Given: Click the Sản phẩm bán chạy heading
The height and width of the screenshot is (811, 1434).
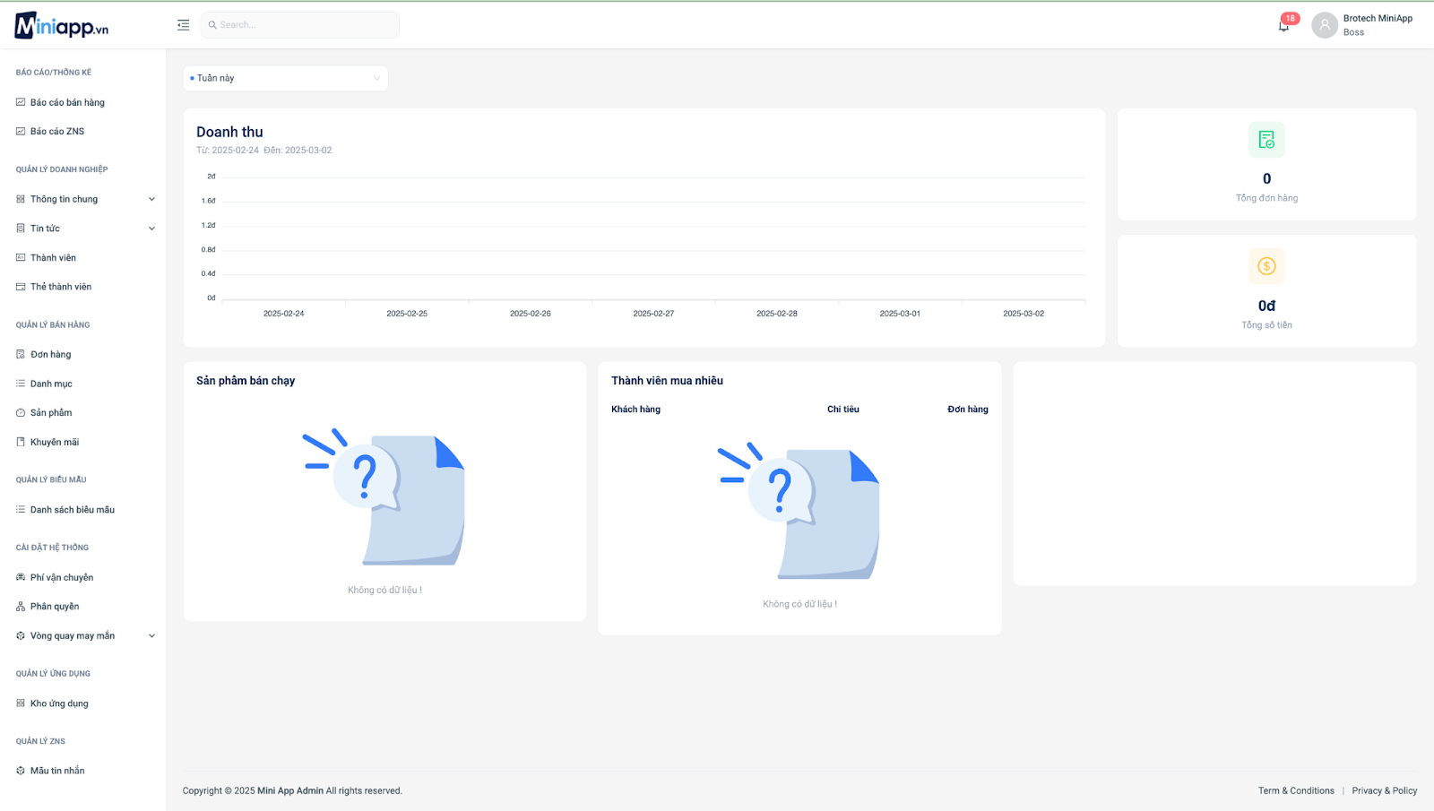Looking at the screenshot, I should (246, 381).
